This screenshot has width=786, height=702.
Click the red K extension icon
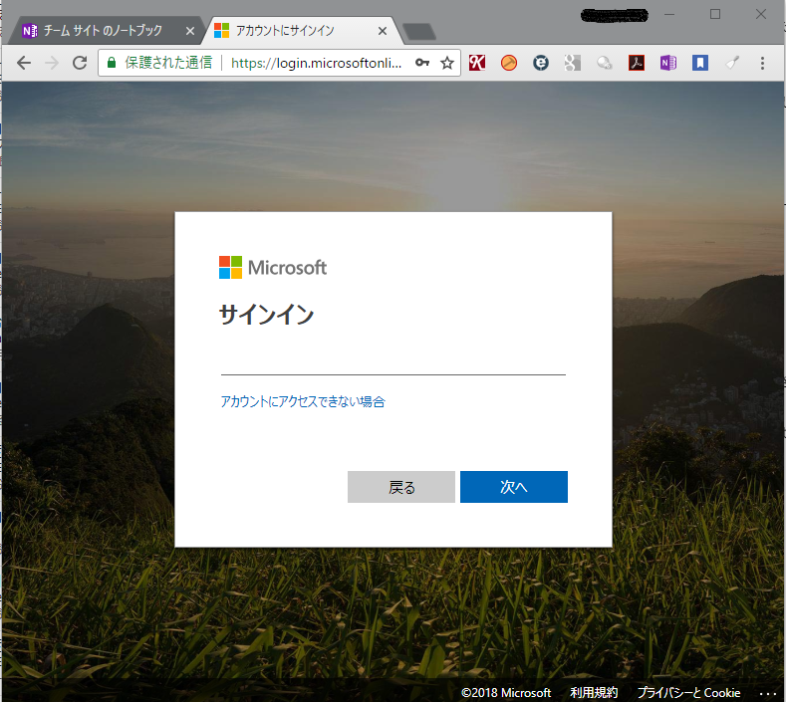477,63
